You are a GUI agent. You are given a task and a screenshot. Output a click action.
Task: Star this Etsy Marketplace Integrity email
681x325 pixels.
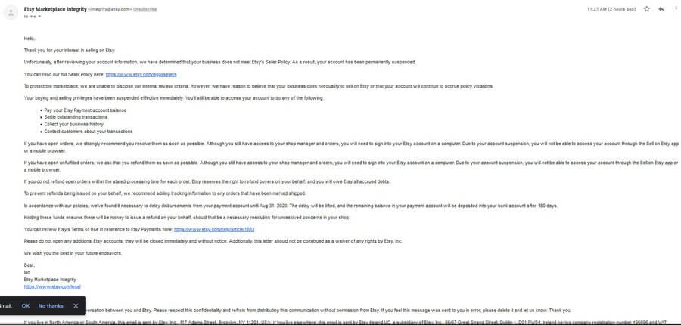pos(647,9)
